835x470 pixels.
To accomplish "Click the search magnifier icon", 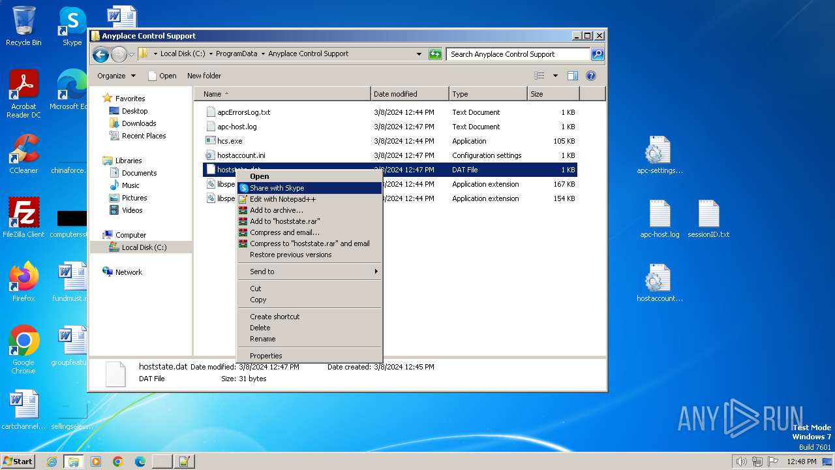I will coord(597,54).
